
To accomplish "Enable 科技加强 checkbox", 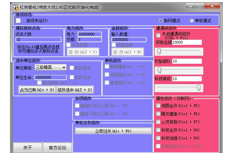I will click(x=158, y=138).
